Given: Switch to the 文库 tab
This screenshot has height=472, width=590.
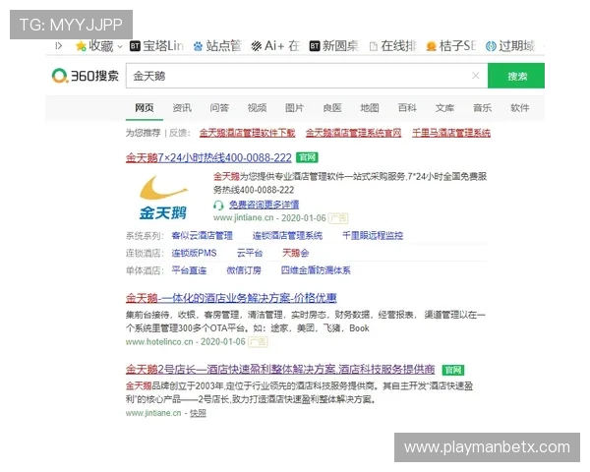Looking at the screenshot, I should pyautogui.click(x=444, y=108).
